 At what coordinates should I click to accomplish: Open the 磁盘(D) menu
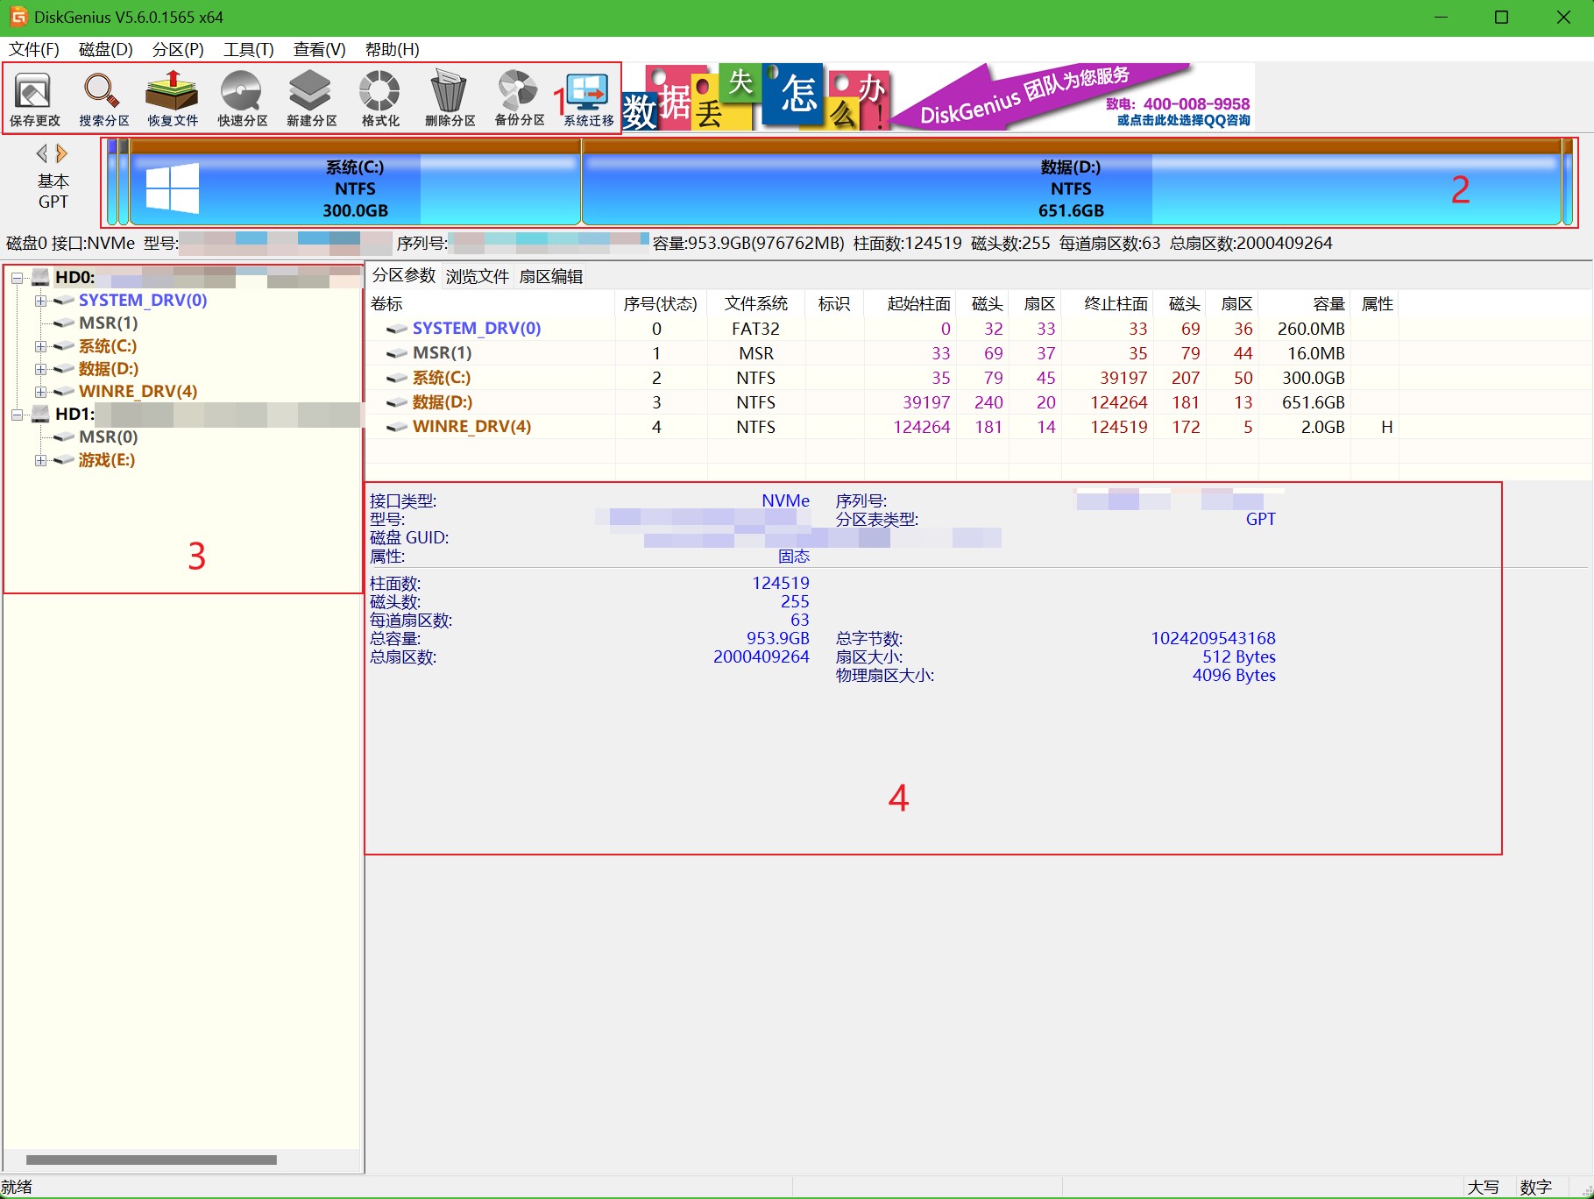point(105,49)
